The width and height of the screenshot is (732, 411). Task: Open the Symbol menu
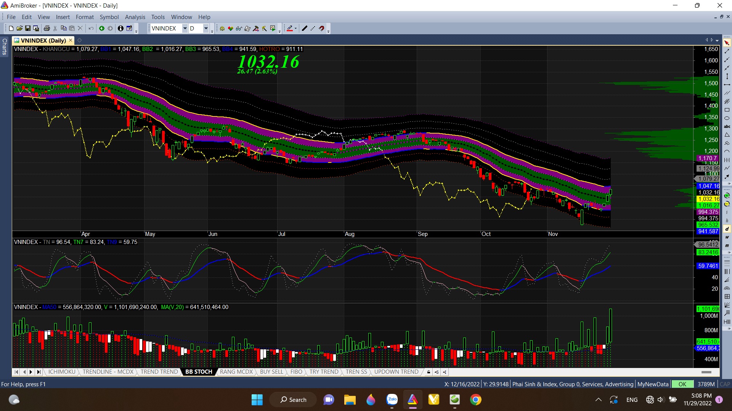click(109, 17)
